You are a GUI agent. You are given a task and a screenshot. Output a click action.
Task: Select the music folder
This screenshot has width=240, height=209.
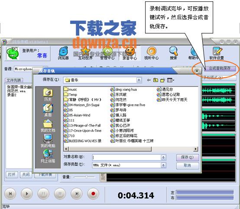click(71, 90)
